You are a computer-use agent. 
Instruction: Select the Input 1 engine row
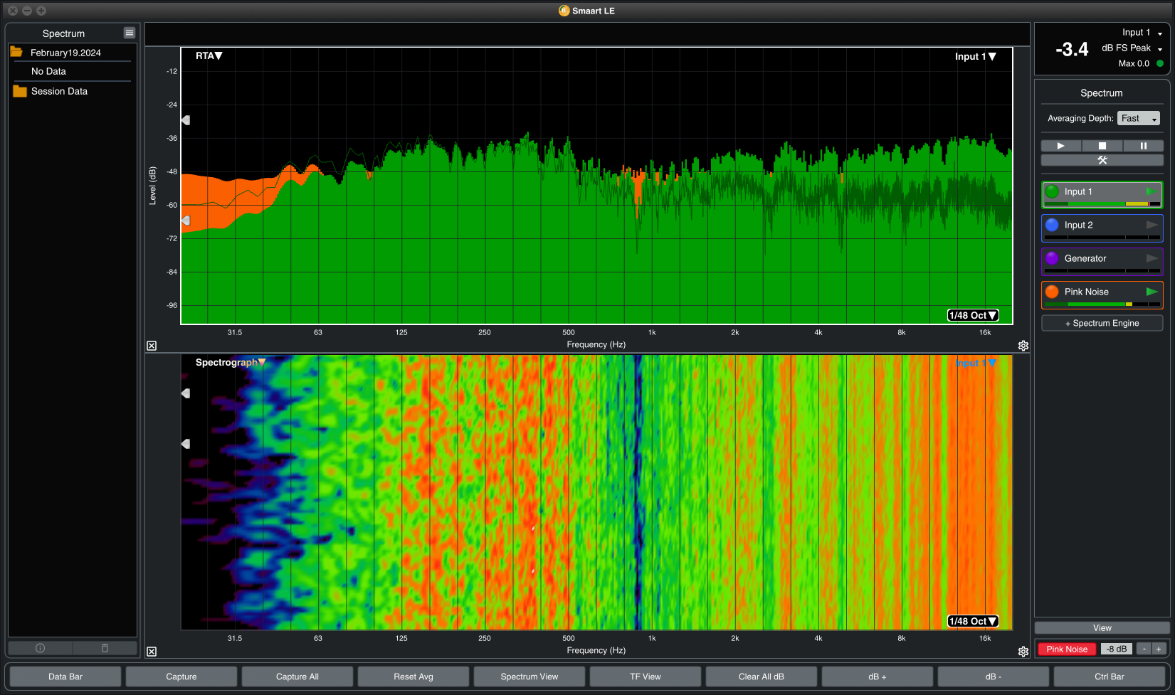[1102, 194]
